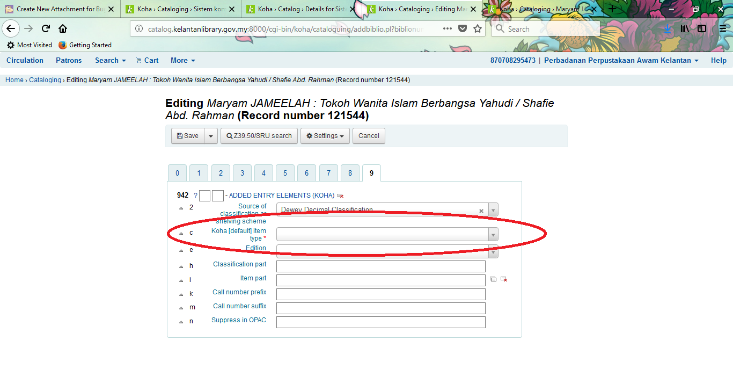Open the Koha default item type dropdown
Screen dimensions: 733x391
(387, 234)
